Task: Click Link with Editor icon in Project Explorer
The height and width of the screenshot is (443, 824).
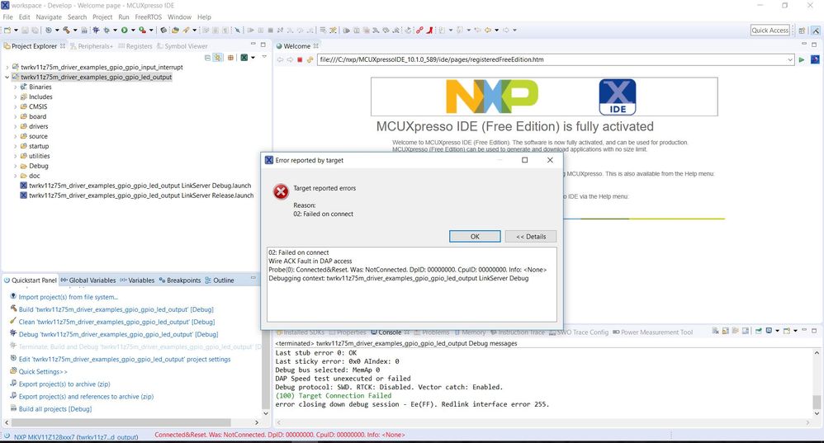Action: pyautogui.click(x=218, y=57)
